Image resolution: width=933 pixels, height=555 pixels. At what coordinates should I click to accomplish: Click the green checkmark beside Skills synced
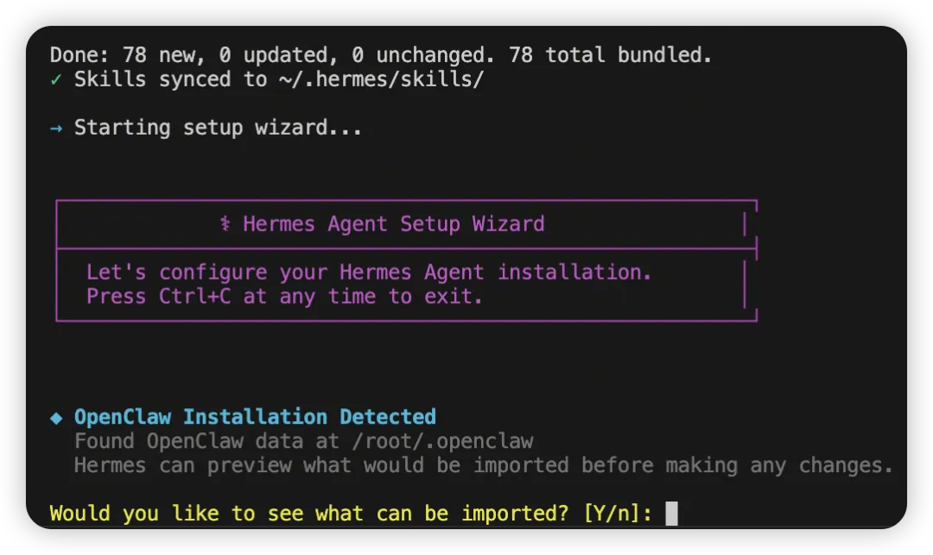click(56, 79)
